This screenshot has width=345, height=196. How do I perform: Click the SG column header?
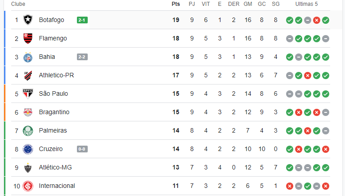276,4
